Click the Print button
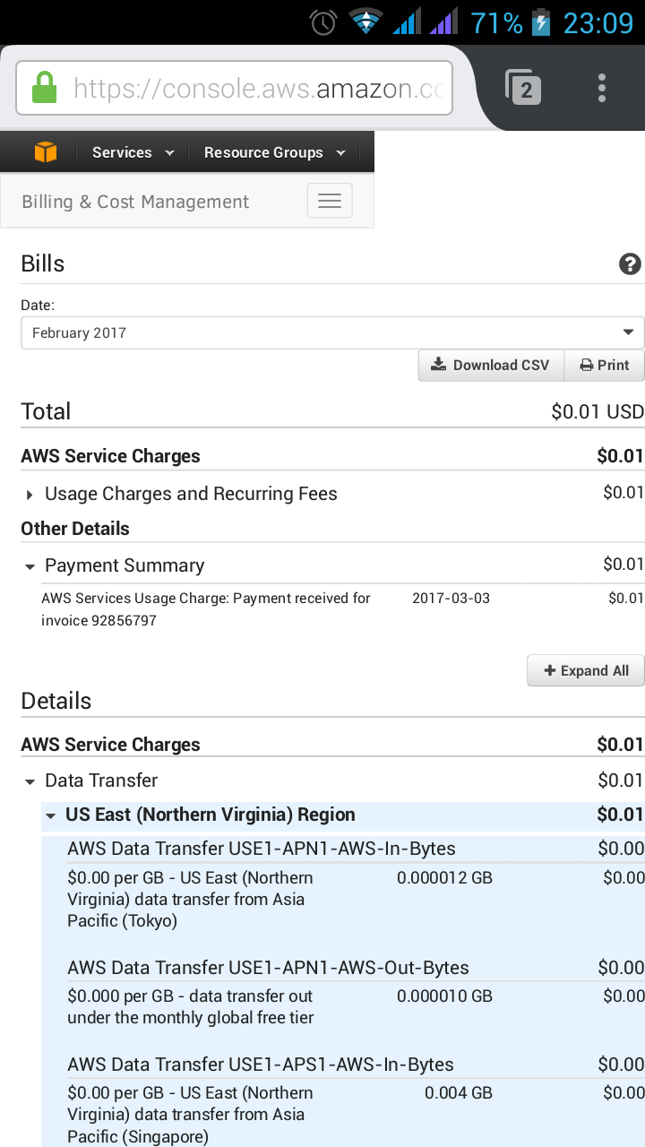Viewport: 645px width, 1147px height. 605,365
